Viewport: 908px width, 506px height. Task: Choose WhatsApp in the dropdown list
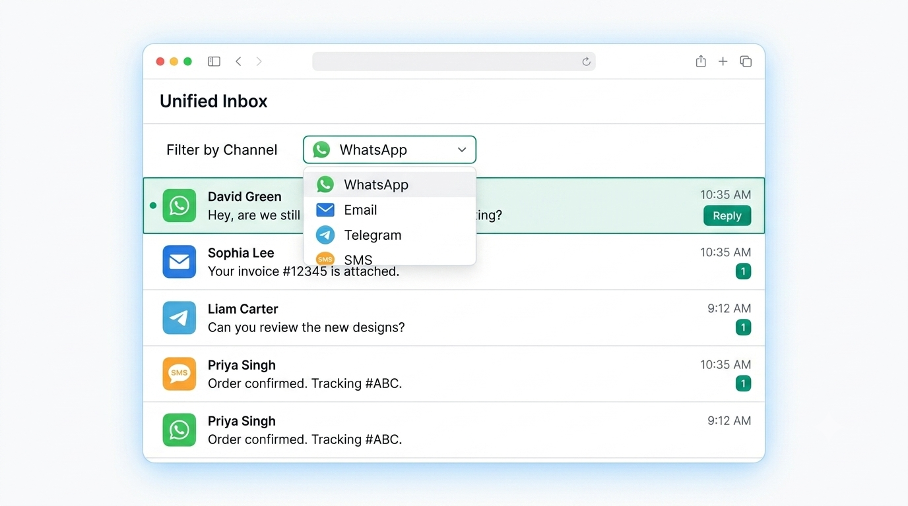(x=389, y=184)
